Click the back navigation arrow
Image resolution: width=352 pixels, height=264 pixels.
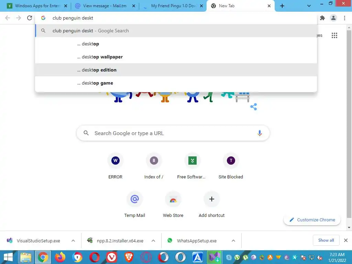pos(8,18)
